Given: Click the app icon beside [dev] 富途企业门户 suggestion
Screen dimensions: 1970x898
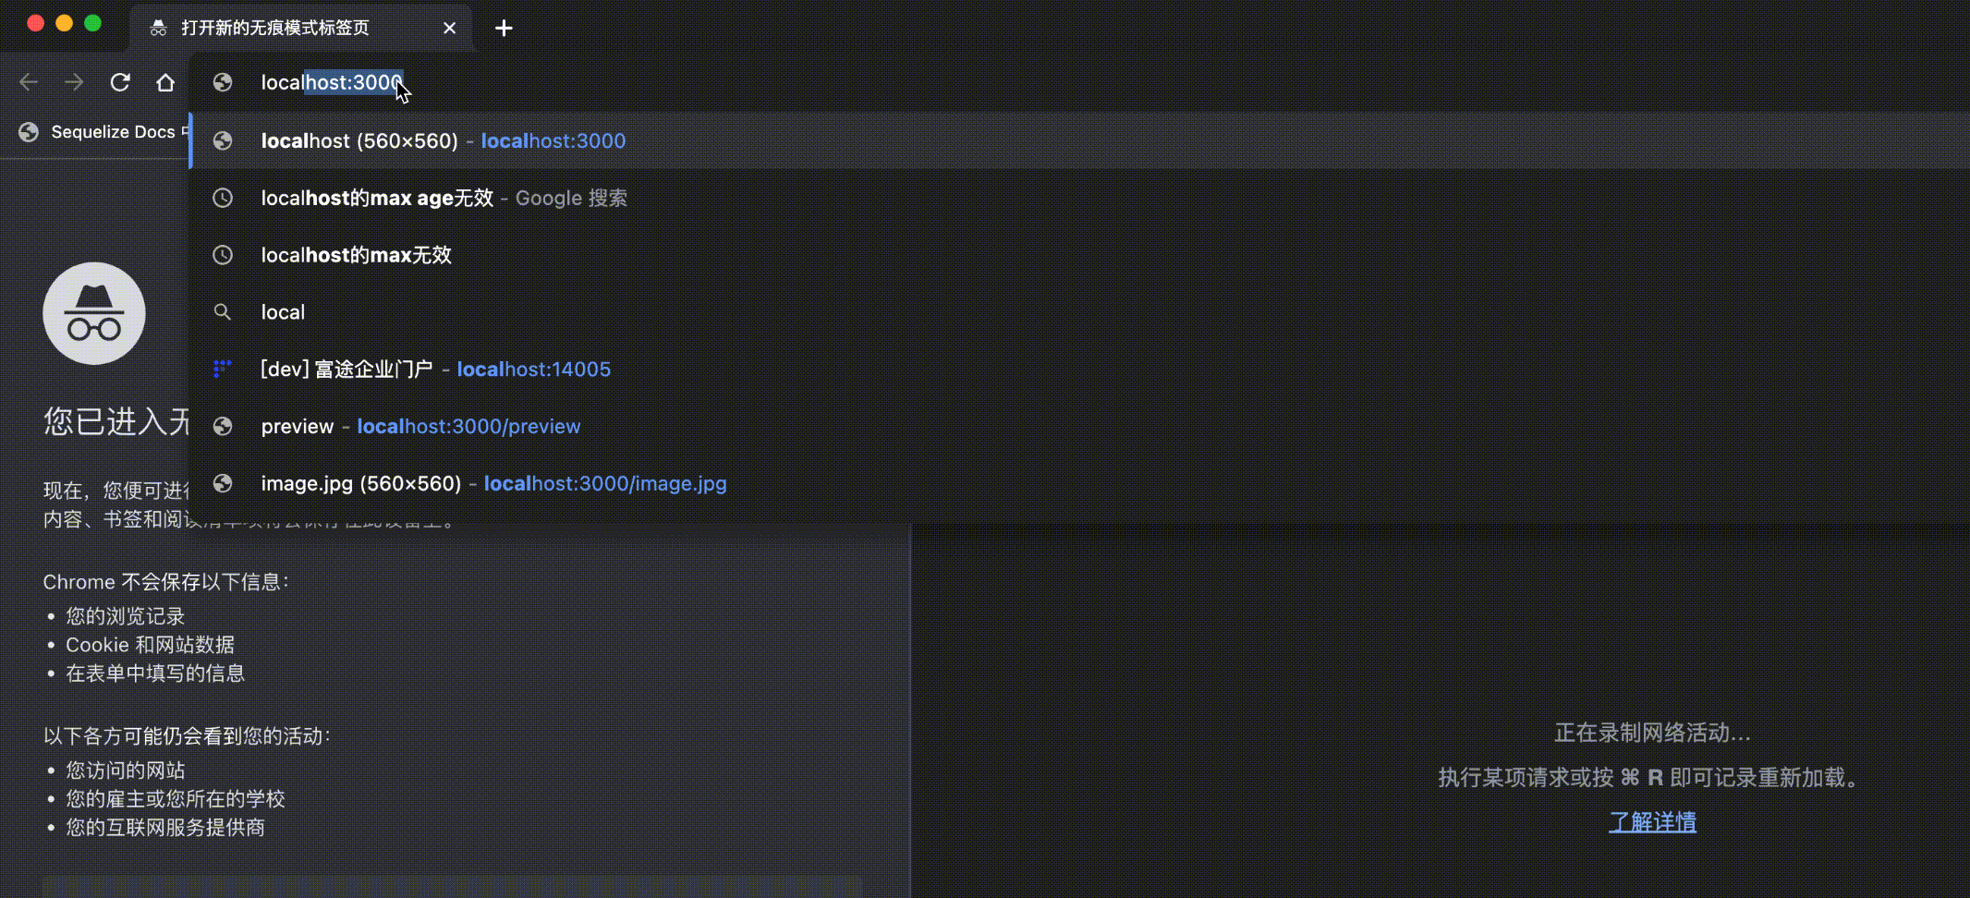Looking at the screenshot, I should [223, 369].
